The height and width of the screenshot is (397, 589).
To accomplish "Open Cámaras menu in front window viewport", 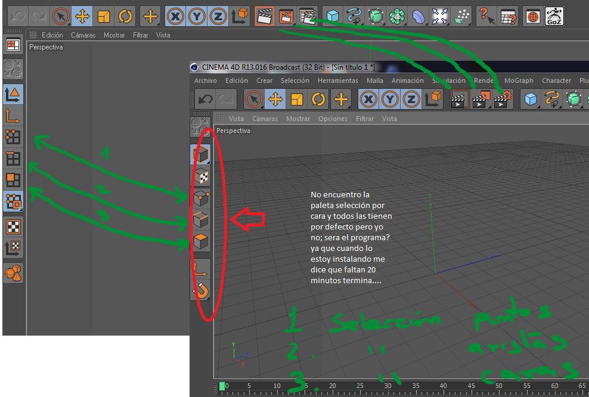I will [265, 119].
